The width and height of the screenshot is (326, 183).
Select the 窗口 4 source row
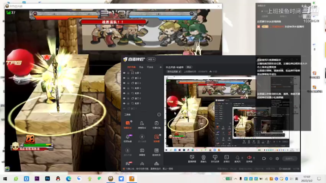142,78
